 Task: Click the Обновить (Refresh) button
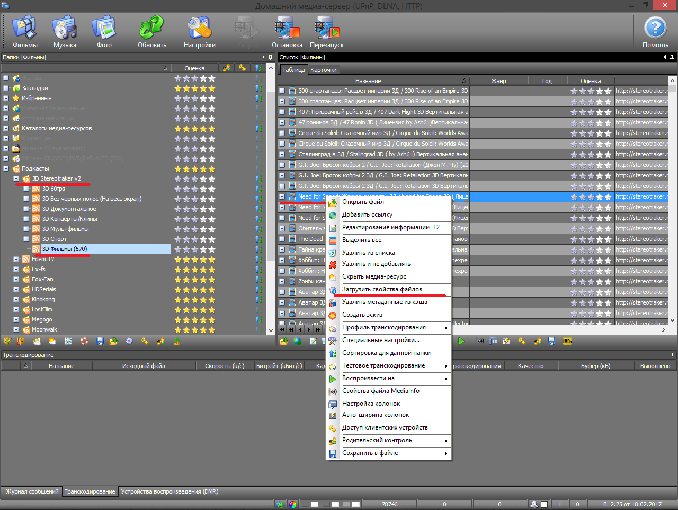pos(152,32)
